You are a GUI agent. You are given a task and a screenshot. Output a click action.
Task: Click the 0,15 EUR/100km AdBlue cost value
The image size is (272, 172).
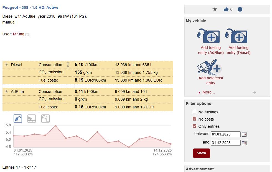tap(90, 107)
